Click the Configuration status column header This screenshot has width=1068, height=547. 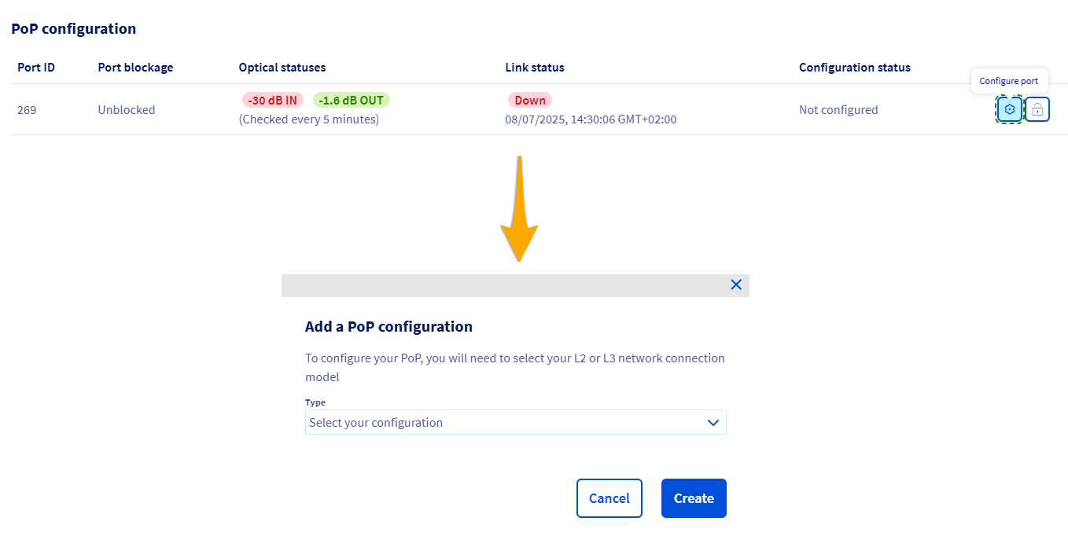[x=855, y=68]
